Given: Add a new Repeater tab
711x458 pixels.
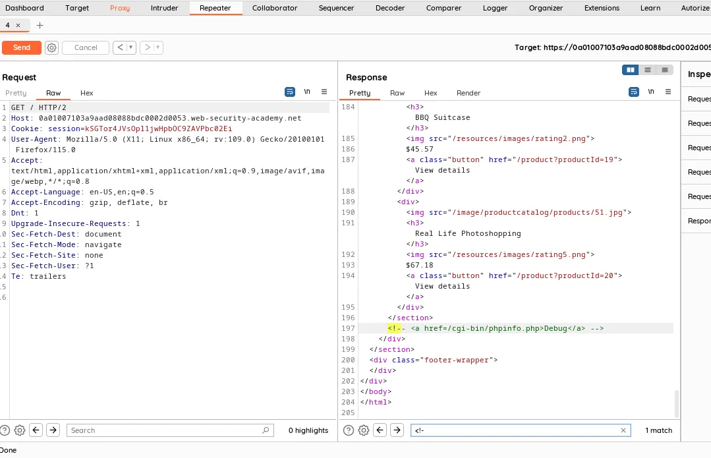Looking at the screenshot, I should tap(40, 26).
